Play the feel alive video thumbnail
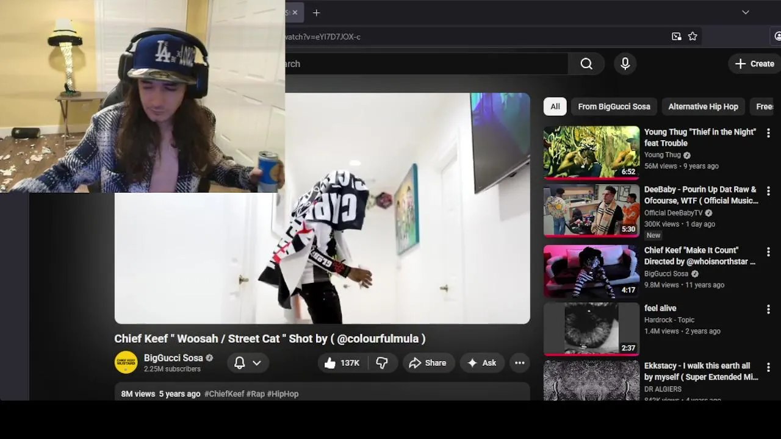Screen dimensions: 781x439 tap(591, 329)
